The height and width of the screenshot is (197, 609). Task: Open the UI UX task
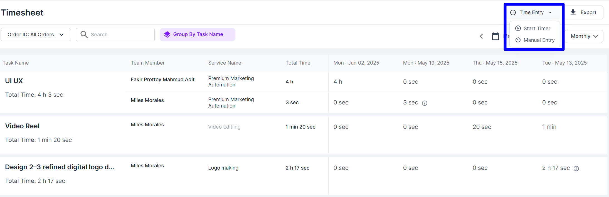pos(14,81)
